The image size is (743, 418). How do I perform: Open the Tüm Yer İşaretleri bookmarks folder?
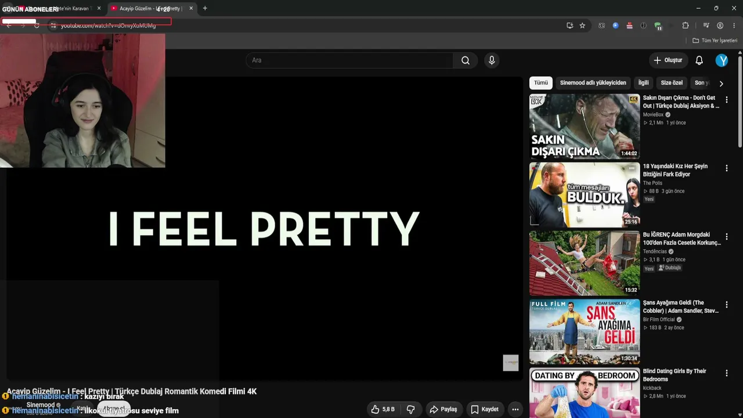pos(715,41)
